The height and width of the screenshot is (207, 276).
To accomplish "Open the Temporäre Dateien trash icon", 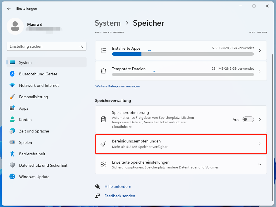I will click(103, 71).
